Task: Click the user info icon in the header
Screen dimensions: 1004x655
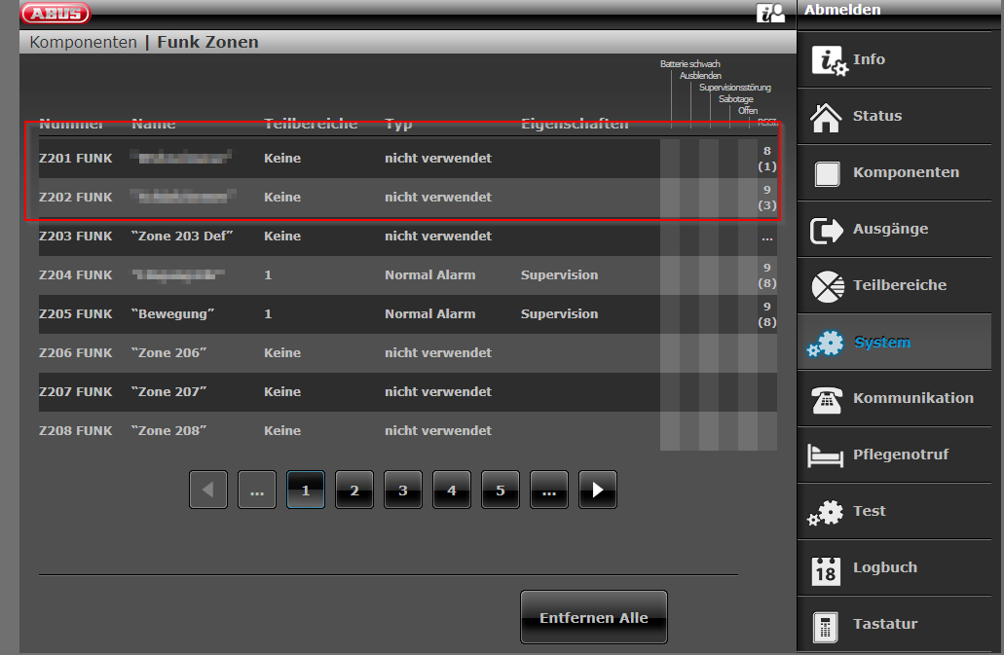Action: [770, 13]
